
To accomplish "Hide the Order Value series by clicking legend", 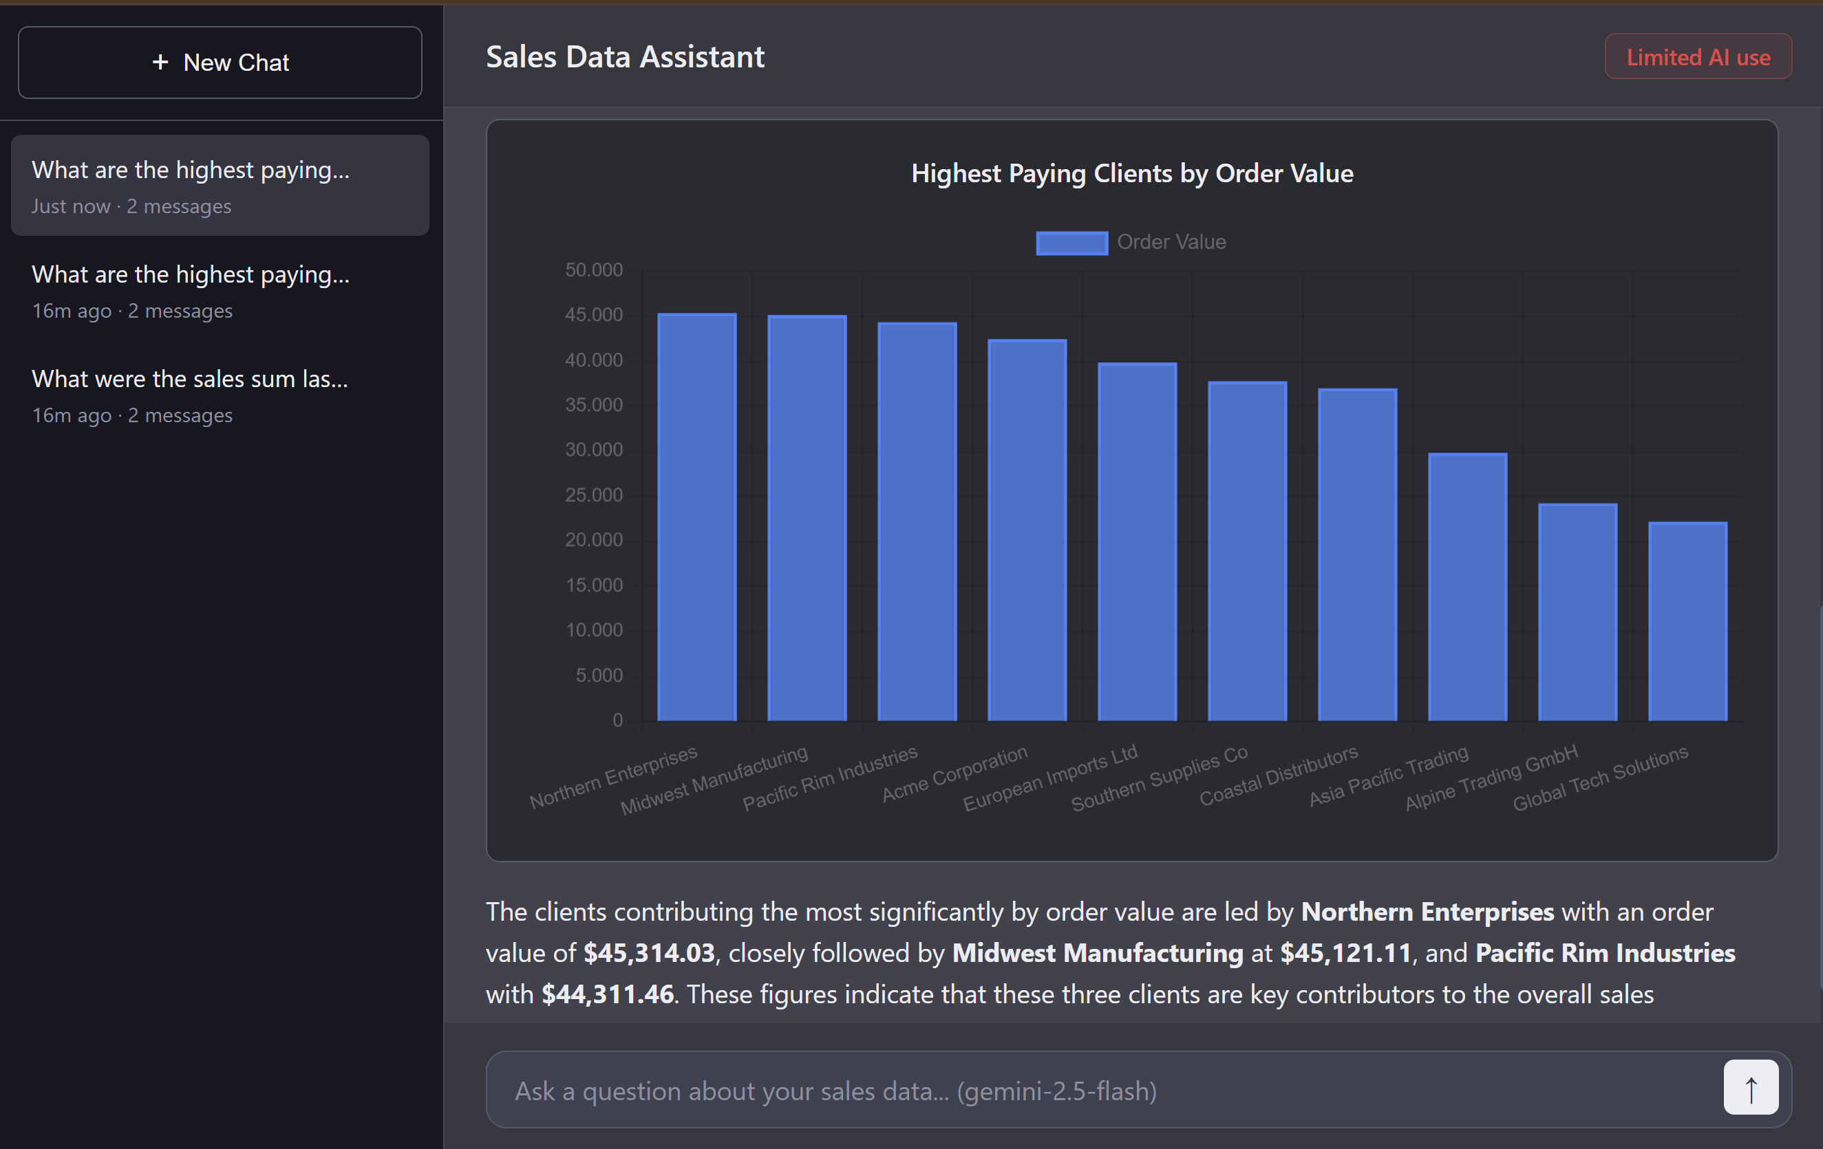I will click(1171, 242).
